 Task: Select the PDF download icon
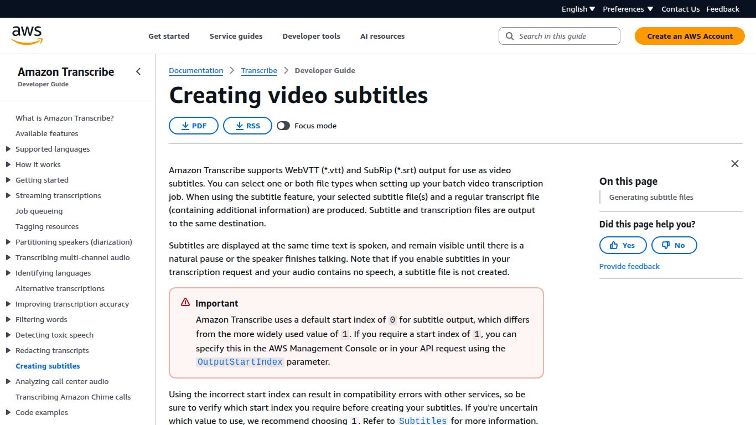[184, 126]
